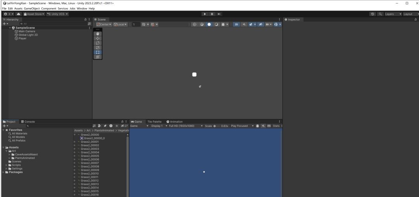Collapse the SampleScene hierarchy root
This screenshot has width=419, height=197.
click(x=10, y=28)
